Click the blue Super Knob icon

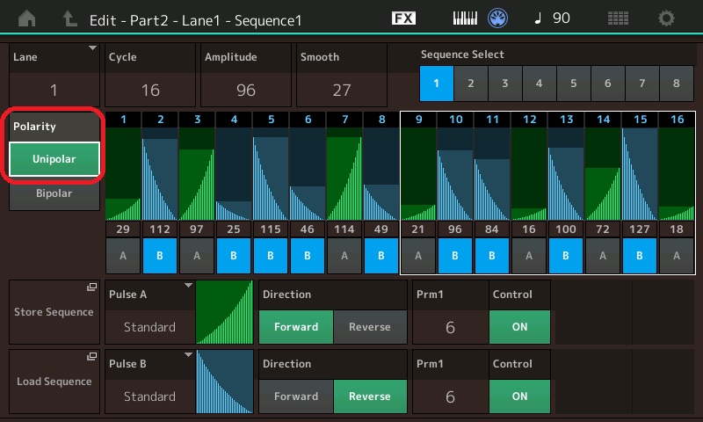point(498,18)
